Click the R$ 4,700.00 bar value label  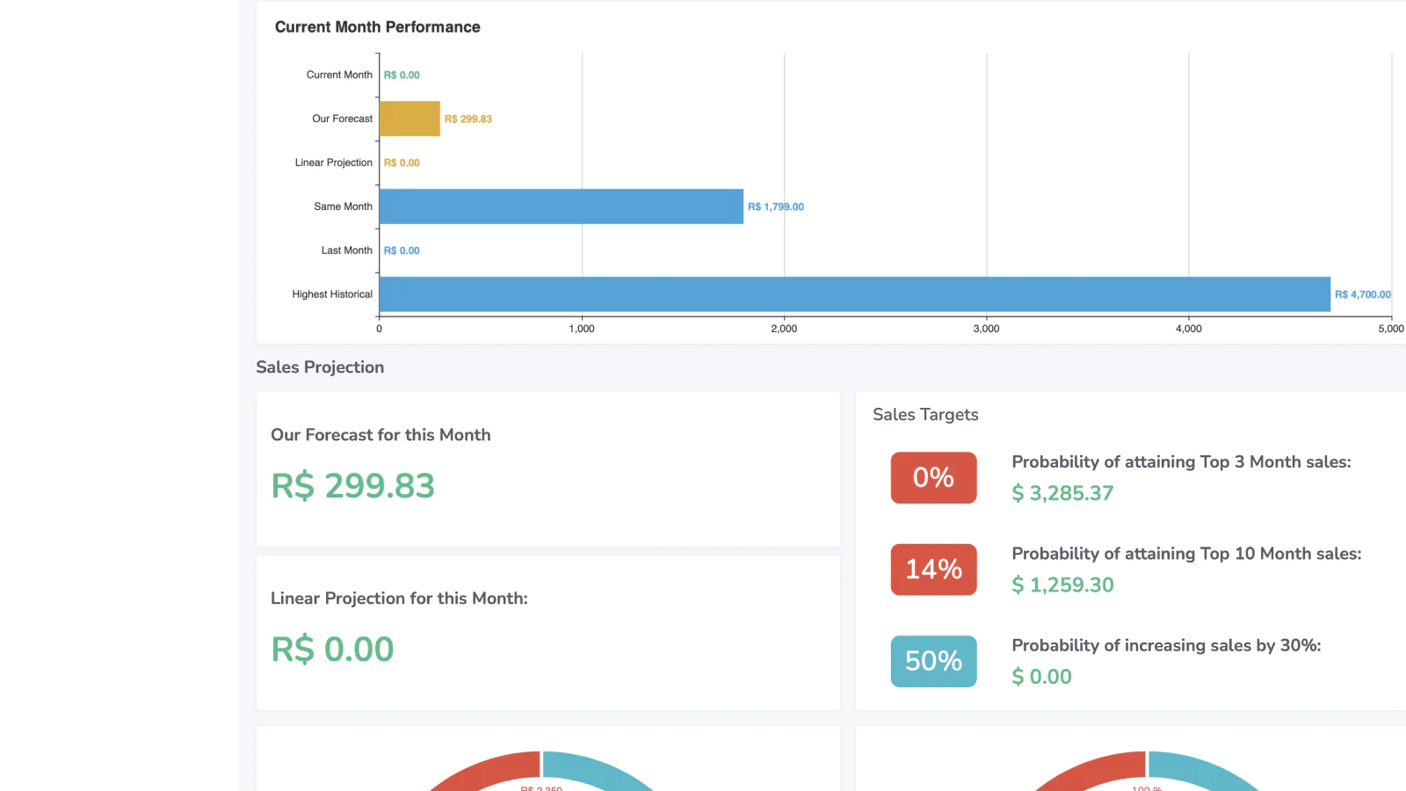pyautogui.click(x=1362, y=294)
